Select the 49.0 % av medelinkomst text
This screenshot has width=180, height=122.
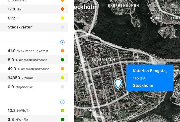coord(28,69)
